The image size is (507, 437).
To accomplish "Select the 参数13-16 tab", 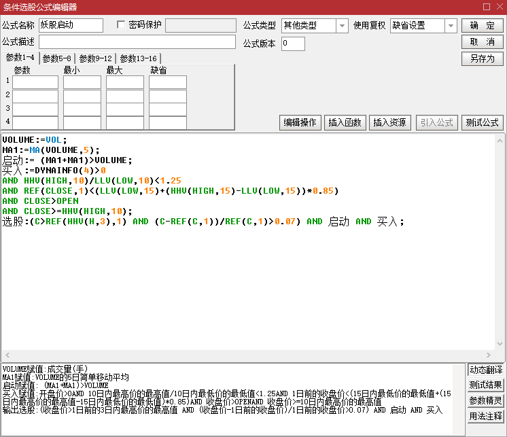I will 138,58.
